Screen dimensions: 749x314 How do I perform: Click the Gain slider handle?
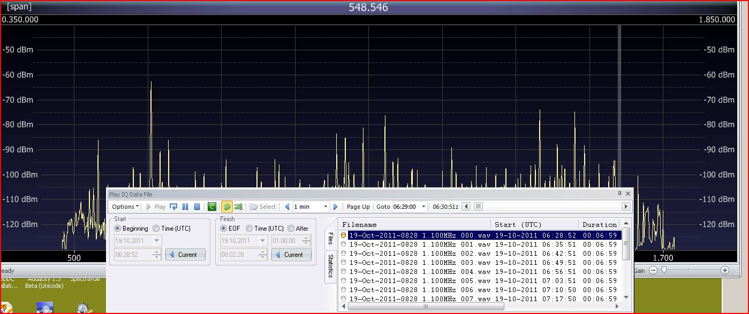[x=664, y=271]
